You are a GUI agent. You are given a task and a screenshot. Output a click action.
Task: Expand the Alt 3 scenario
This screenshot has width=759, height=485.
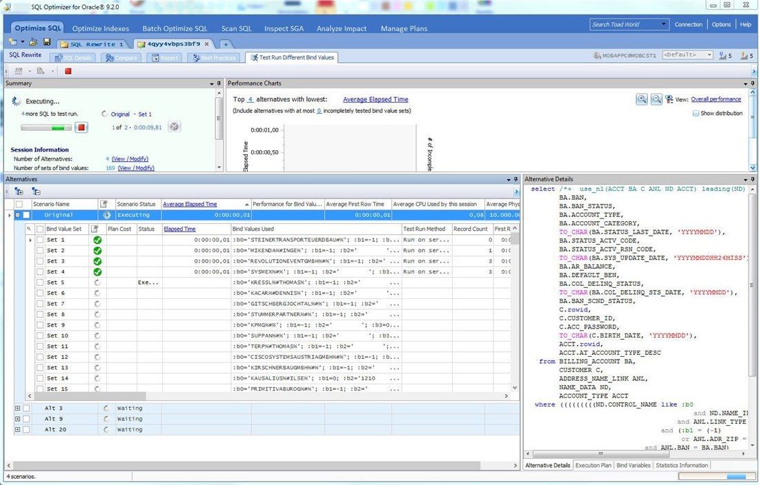tap(18, 409)
